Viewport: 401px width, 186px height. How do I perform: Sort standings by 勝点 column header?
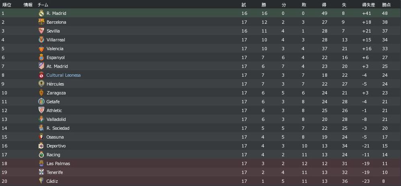coord(386,5)
